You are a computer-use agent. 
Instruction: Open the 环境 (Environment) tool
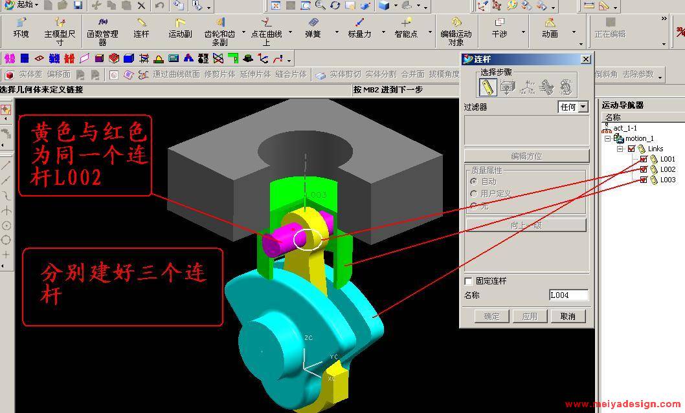point(21,29)
